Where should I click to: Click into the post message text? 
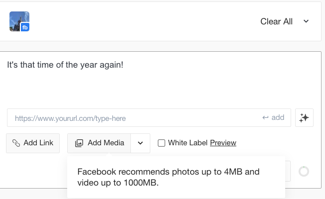click(x=65, y=65)
